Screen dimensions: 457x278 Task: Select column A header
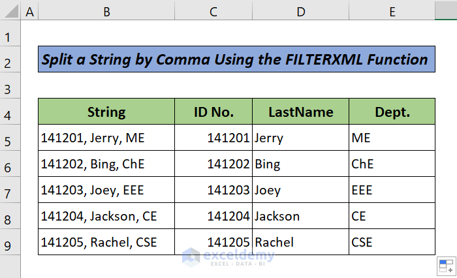tap(30, 11)
